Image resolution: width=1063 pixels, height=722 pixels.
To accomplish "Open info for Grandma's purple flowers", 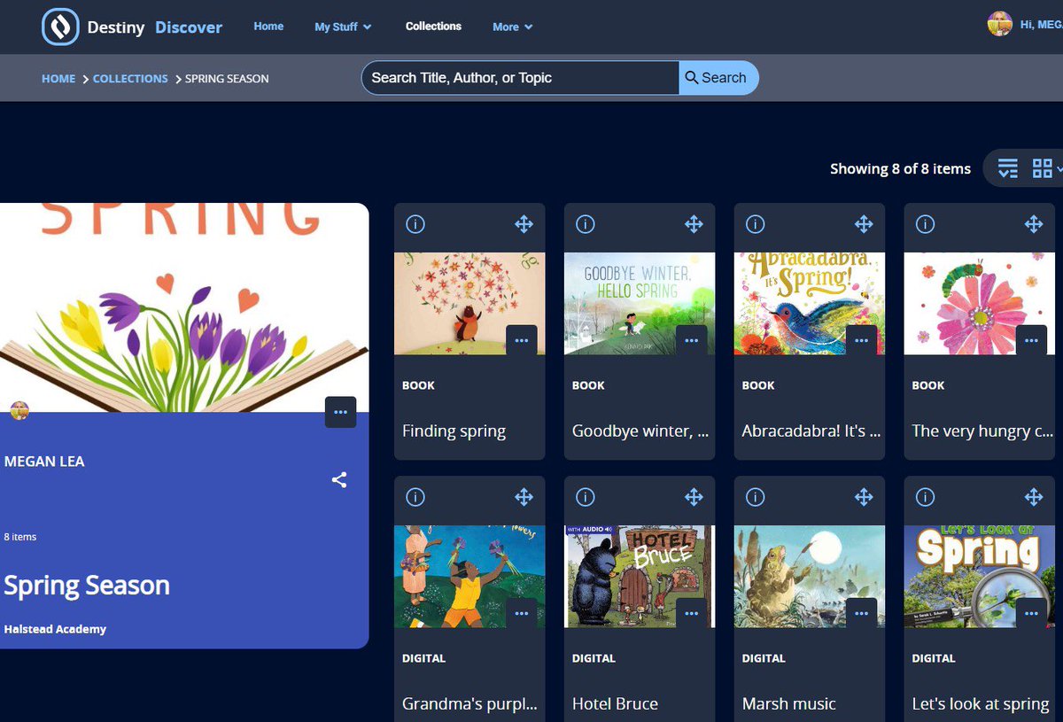I will pyautogui.click(x=415, y=497).
